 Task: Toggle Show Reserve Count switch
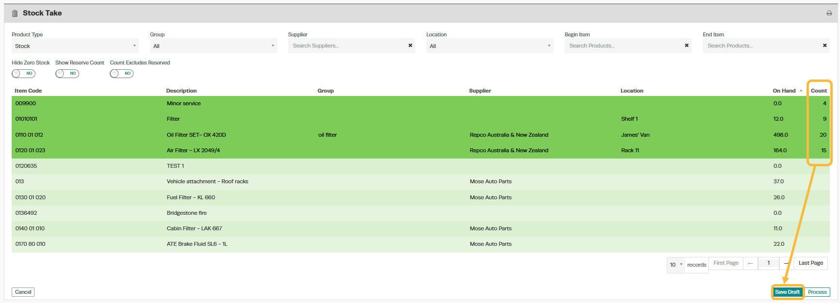coord(67,74)
